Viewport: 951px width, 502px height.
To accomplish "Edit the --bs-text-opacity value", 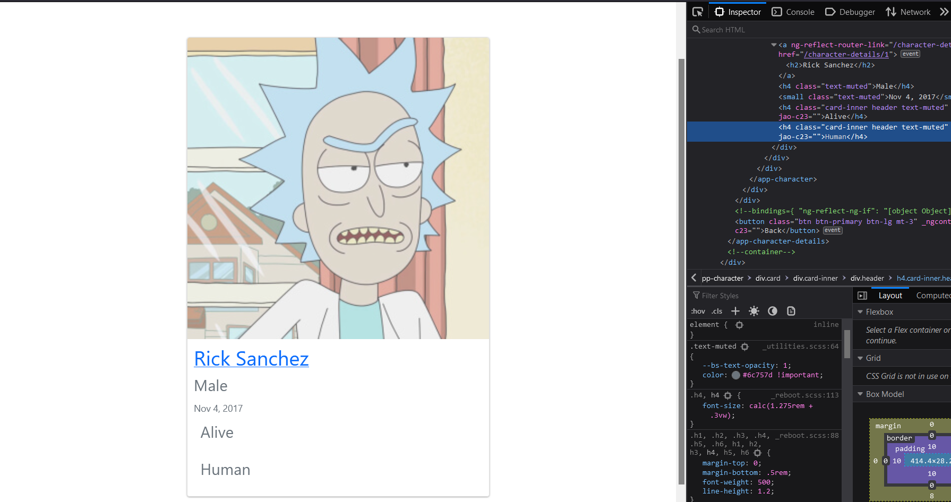I will coord(785,366).
